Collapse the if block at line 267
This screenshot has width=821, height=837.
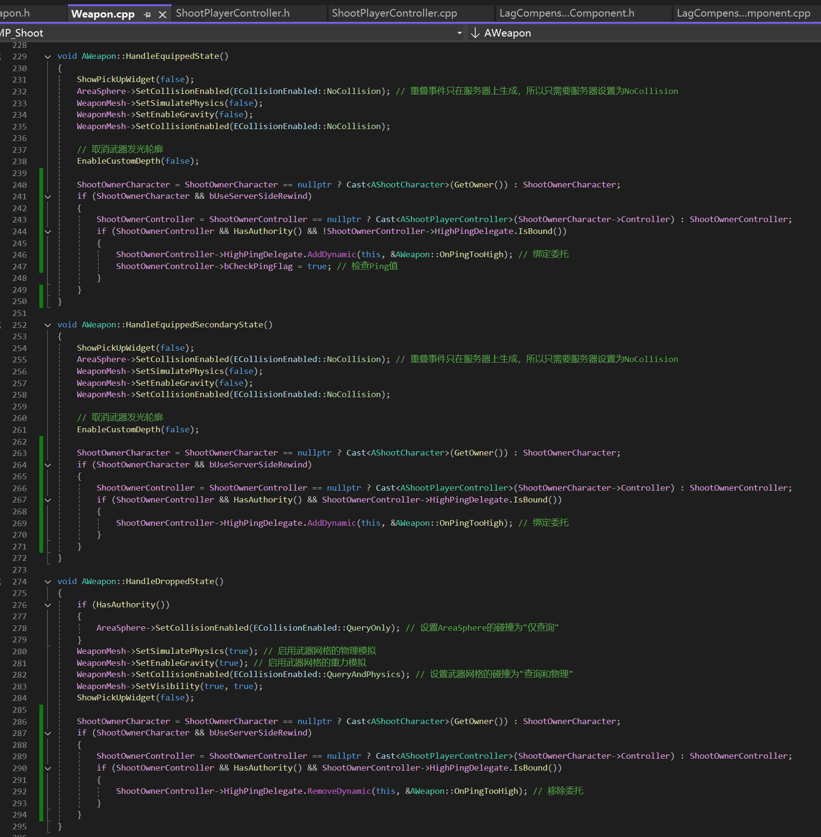pos(48,500)
